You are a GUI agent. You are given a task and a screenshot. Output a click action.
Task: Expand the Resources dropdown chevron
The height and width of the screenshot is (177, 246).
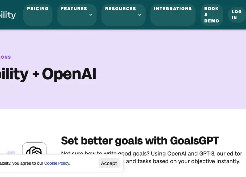point(140,15)
